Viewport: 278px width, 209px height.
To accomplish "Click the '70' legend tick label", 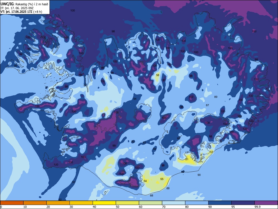I will tap(164, 207).
